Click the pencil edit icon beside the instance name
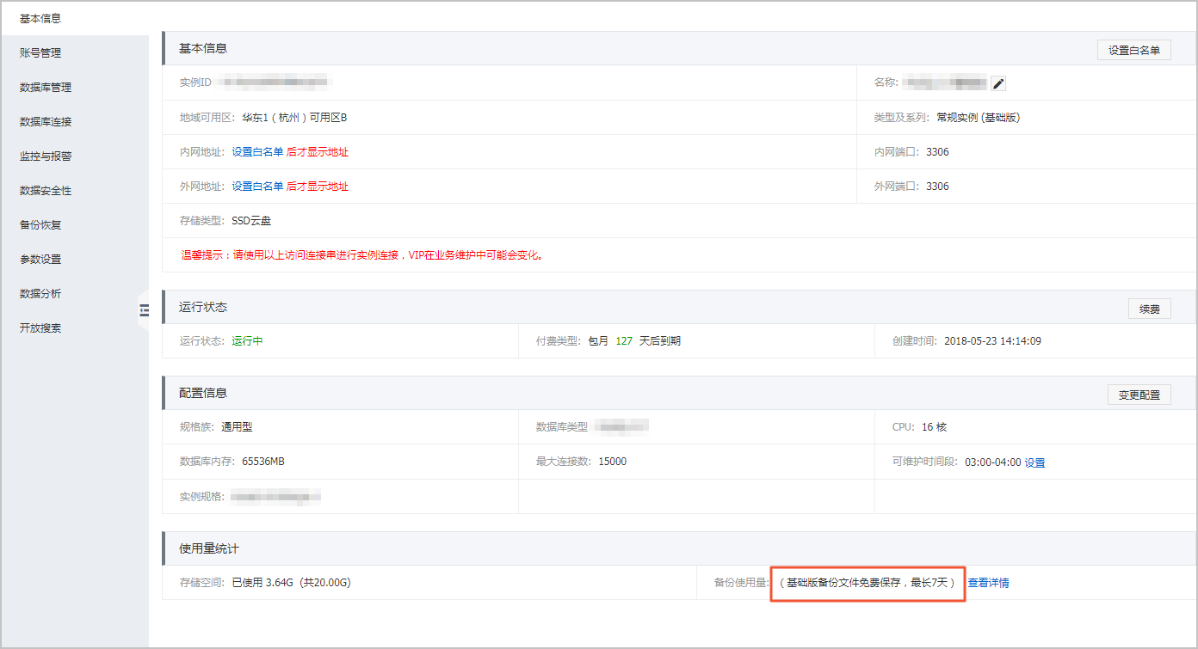 [998, 83]
